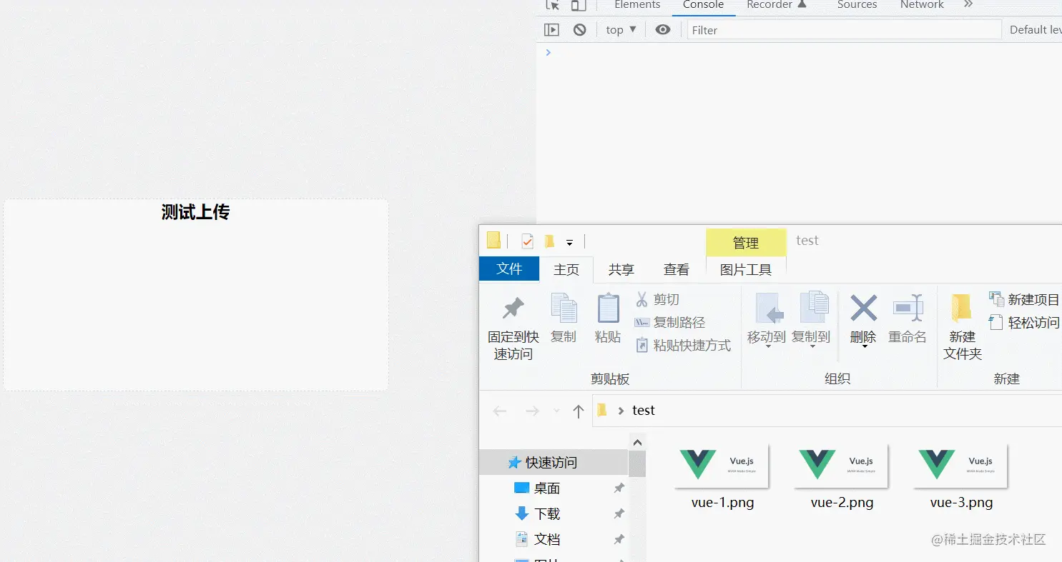This screenshot has height=562, width=1062.
Task: Click the pin icon beside 下载
Action: pos(619,513)
